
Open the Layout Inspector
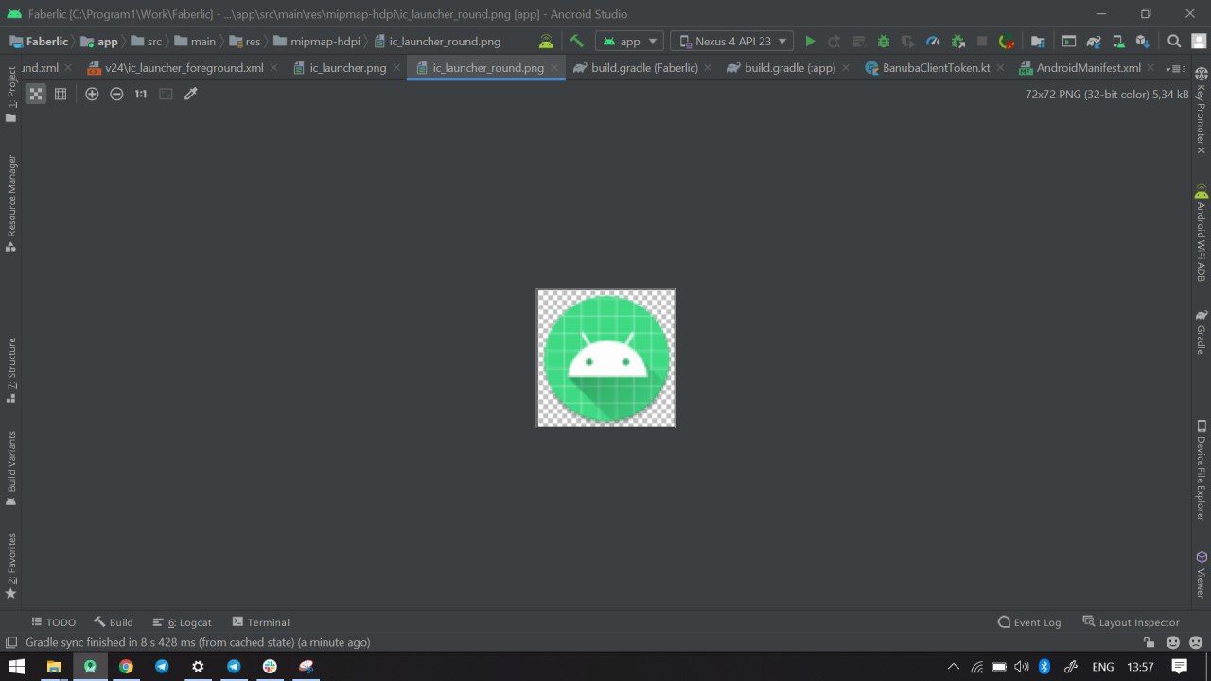tap(1131, 622)
